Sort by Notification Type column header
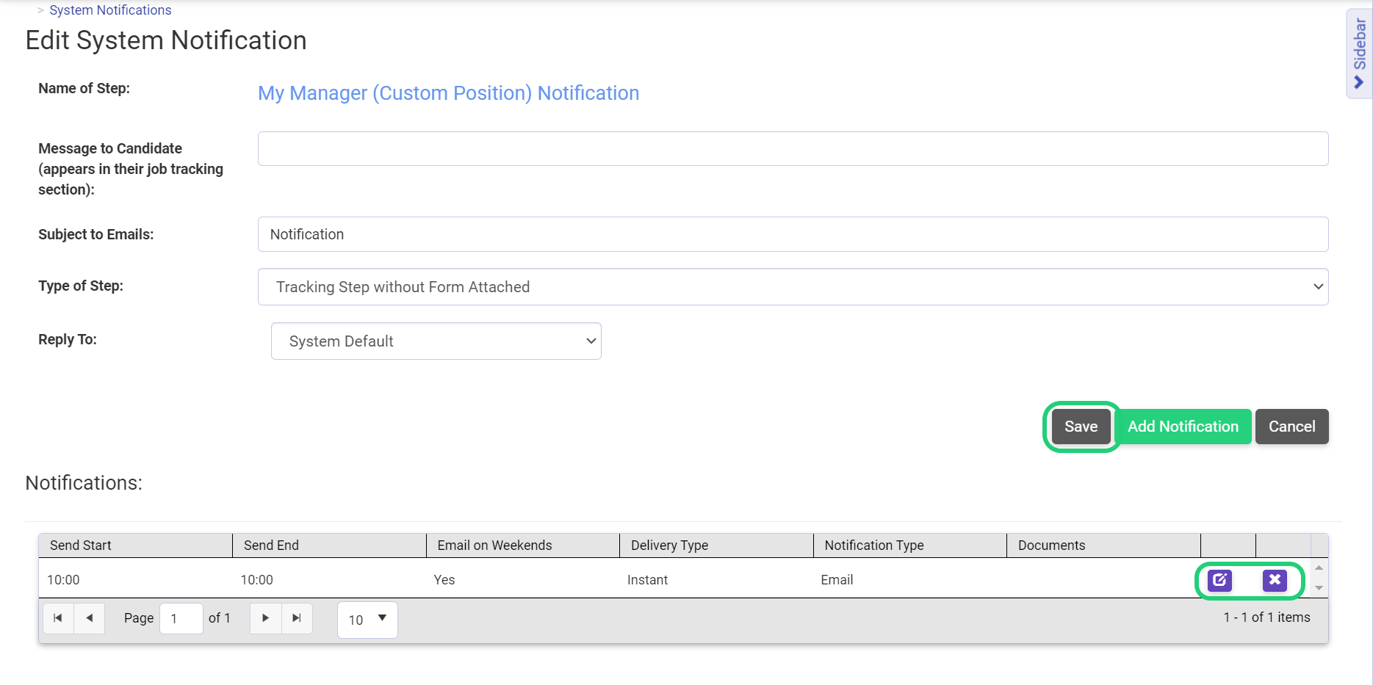The height and width of the screenshot is (685, 1373). coord(910,546)
